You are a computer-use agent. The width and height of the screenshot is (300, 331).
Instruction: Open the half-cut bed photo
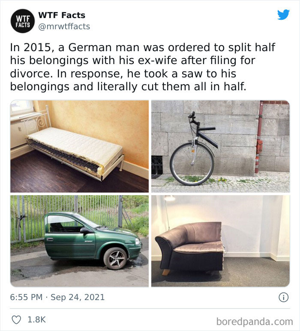pos(80,146)
